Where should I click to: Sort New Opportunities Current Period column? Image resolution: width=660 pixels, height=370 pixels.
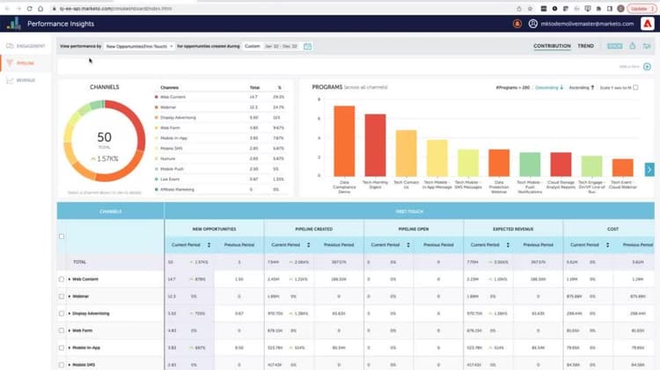click(209, 244)
